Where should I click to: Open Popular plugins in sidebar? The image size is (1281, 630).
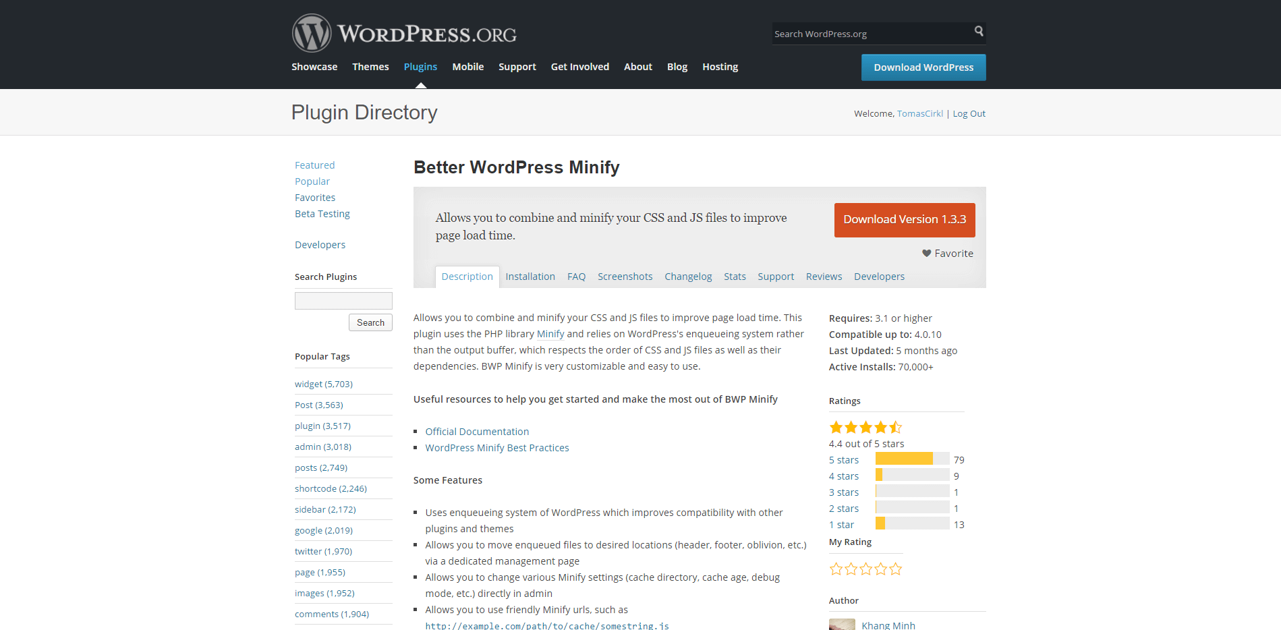point(312,181)
